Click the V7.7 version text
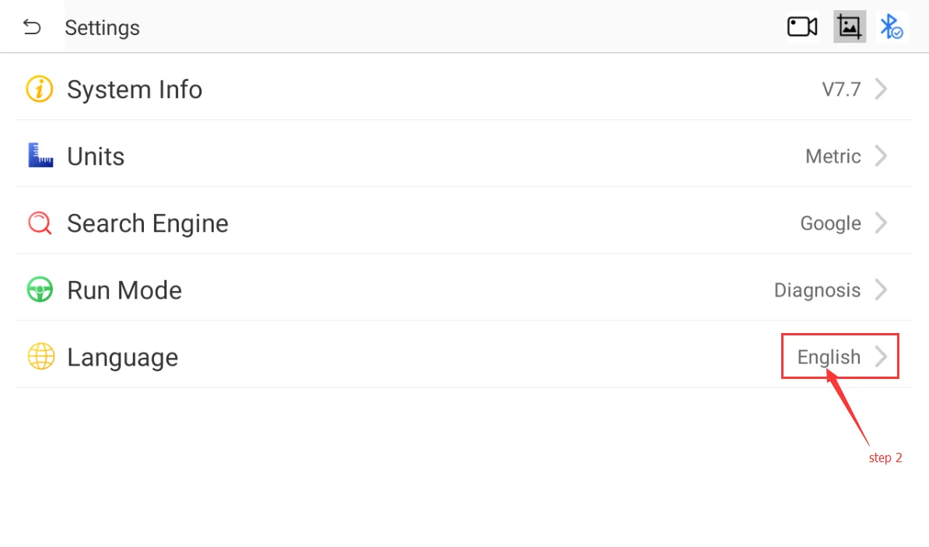 [x=841, y=89]
